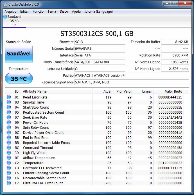Click the ST3500312CS 500,1 GB model title
Image resolution: width=194 pixels, height=195 pixels.
tap(97, 34)
